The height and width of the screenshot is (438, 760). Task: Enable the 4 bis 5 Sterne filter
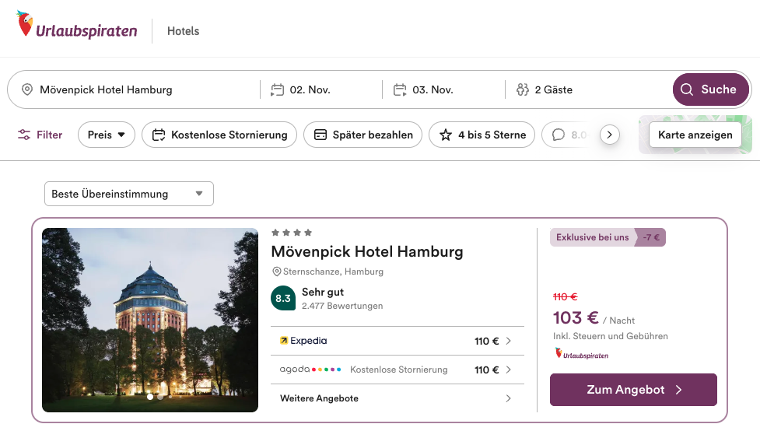[x=482, y=135]
